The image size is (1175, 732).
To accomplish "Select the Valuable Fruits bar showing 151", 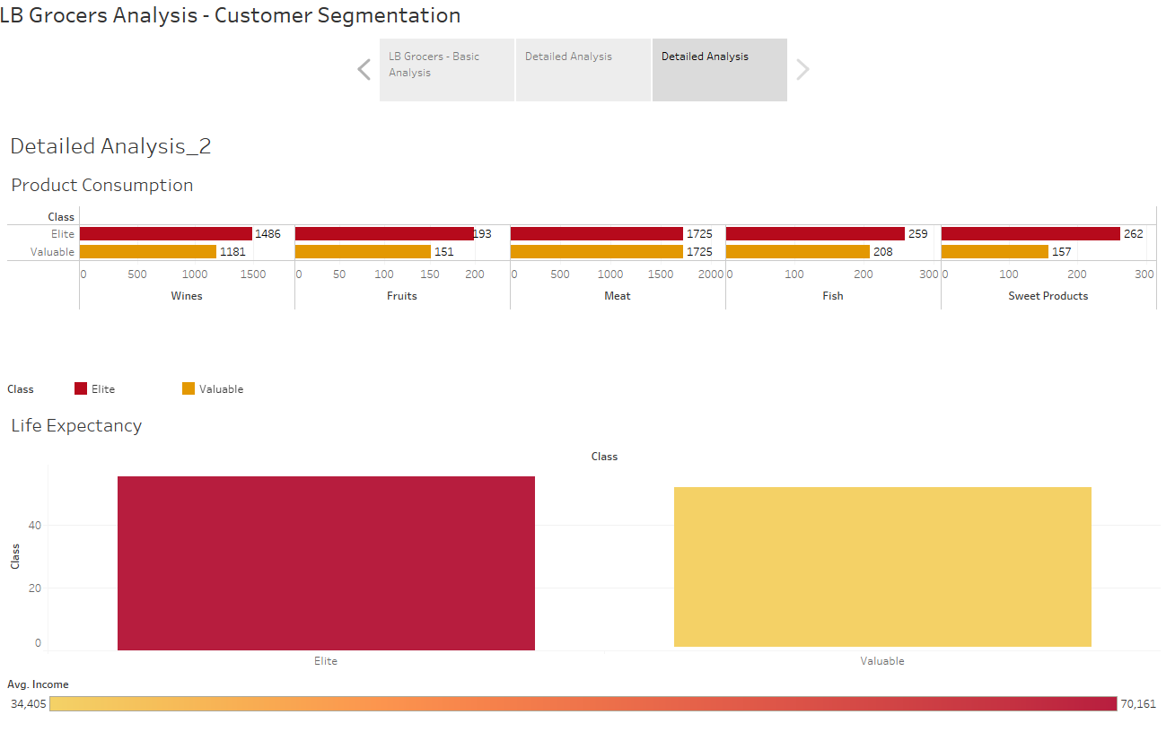I will pos(364,251).
